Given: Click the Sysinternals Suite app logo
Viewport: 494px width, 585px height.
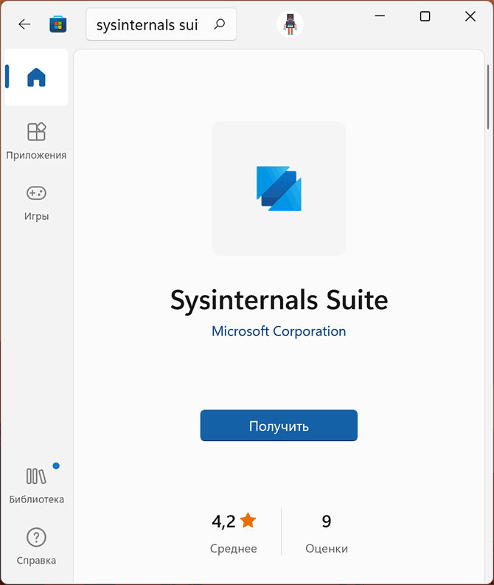Looking at the screenshot, I should tap(279, 188).
